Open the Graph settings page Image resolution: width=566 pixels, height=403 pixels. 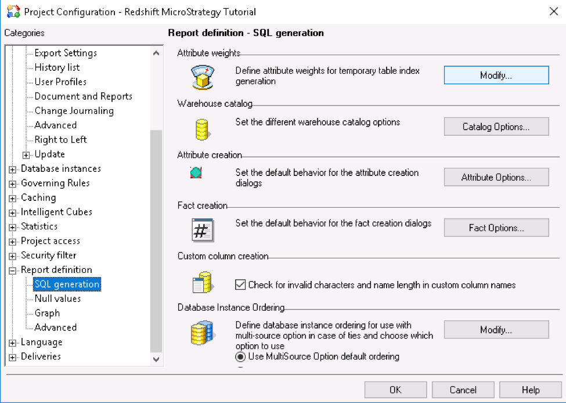47,312
